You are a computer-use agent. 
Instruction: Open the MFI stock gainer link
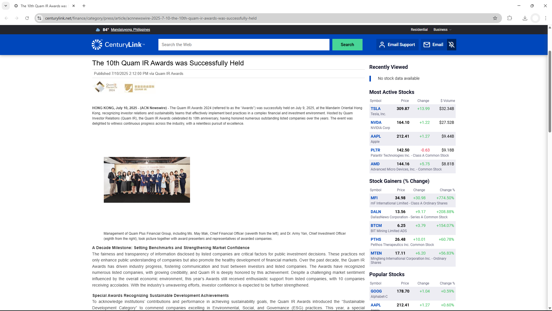(x=374, y=198)
